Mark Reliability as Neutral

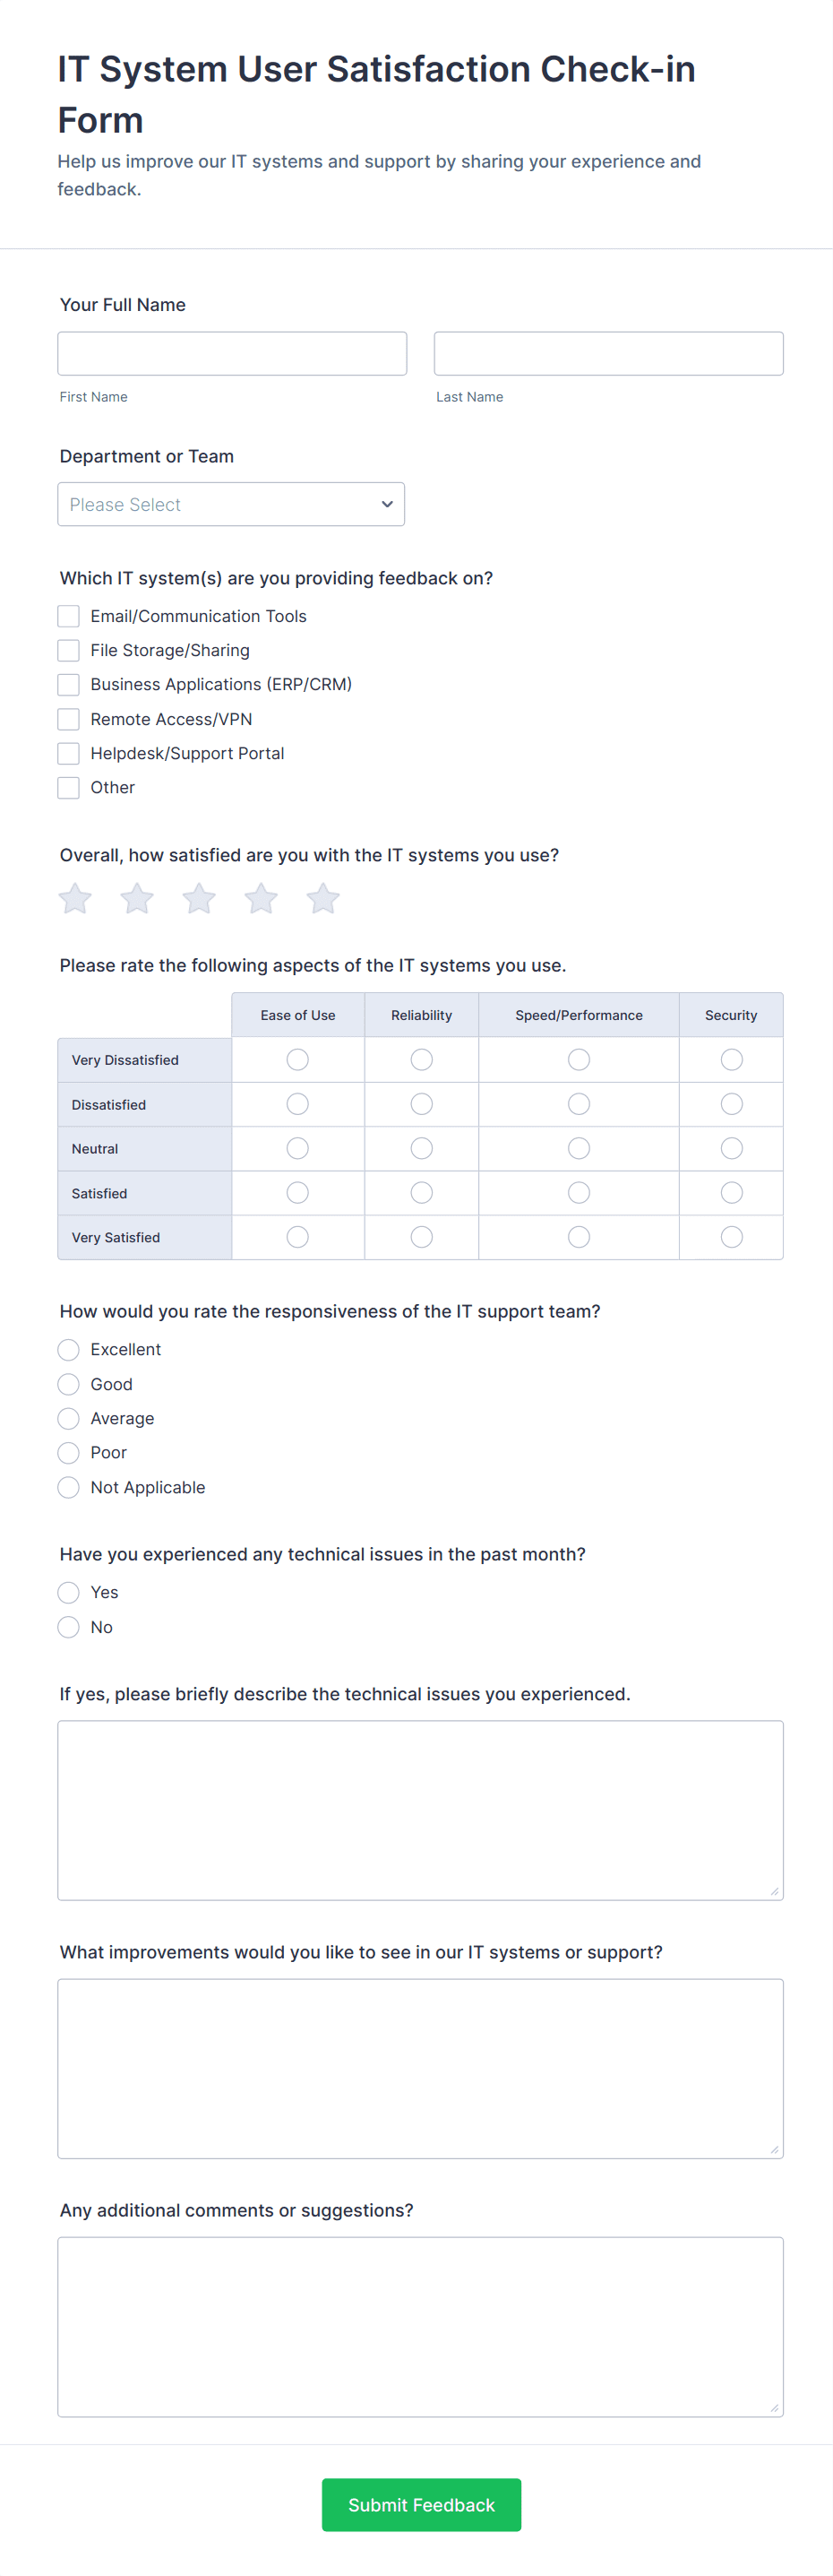422,1148
